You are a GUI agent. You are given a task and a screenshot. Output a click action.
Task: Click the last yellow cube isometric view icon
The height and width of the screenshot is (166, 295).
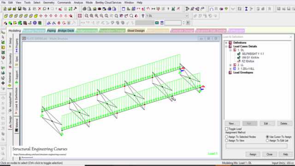36,16
